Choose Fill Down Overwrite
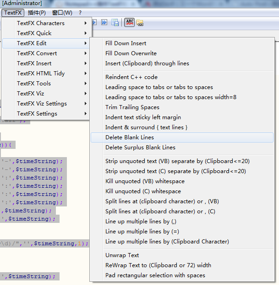This screenshot has height=285, width=279. point(182,53)
